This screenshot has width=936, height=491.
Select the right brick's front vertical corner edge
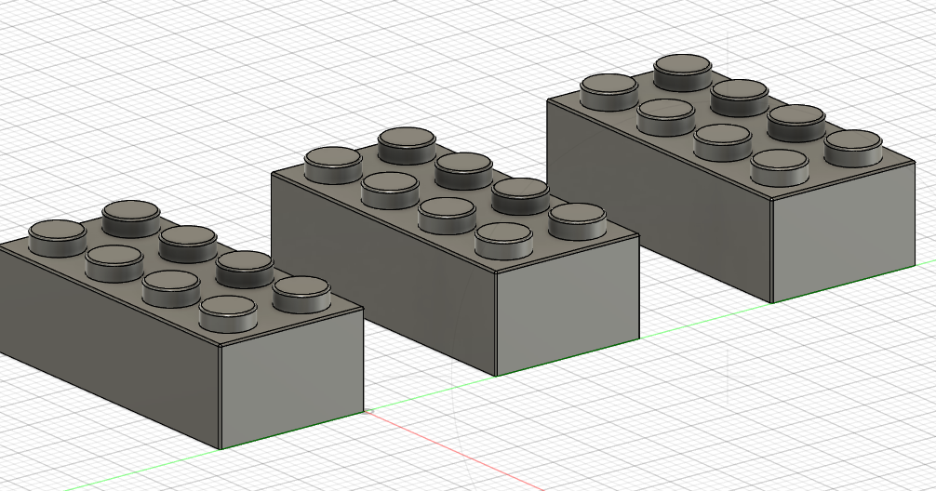tap(772, 251)
